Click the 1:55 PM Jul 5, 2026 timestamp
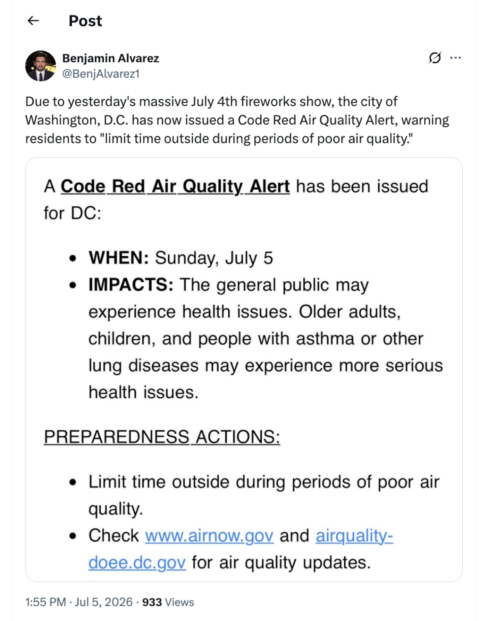Viewport: 485px width, 621px height. (79, 602)
